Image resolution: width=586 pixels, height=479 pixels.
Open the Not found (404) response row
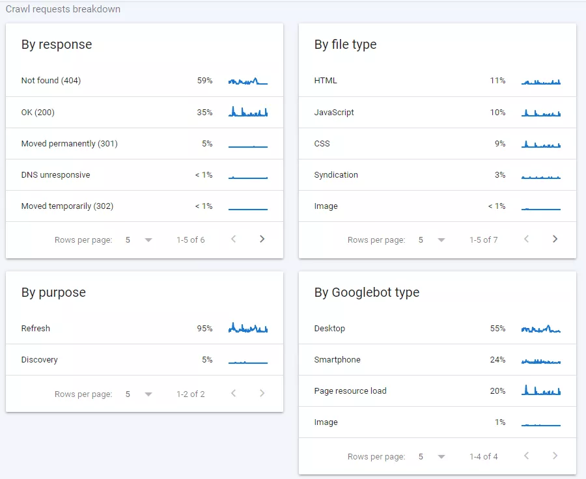(145, 81)
